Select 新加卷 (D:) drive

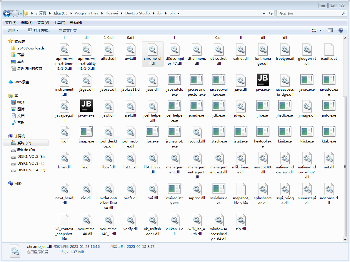pyautogui.click(x=23, y=150)
